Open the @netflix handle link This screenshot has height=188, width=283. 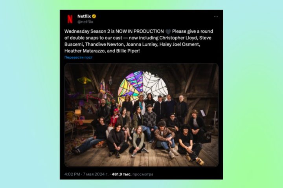tap(85, 22)
